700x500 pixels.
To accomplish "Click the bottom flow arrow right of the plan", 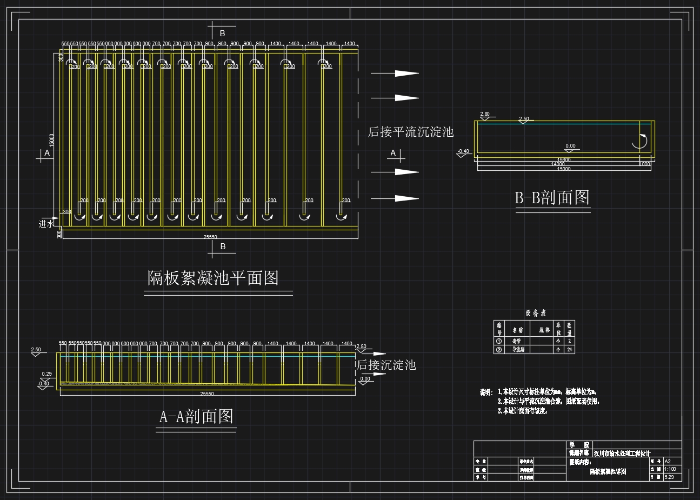I will [395, 198].
